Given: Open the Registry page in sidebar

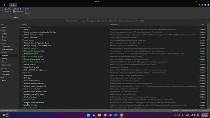Looking at the screenshot, I should pyautogui.click(x=5, y=40).
